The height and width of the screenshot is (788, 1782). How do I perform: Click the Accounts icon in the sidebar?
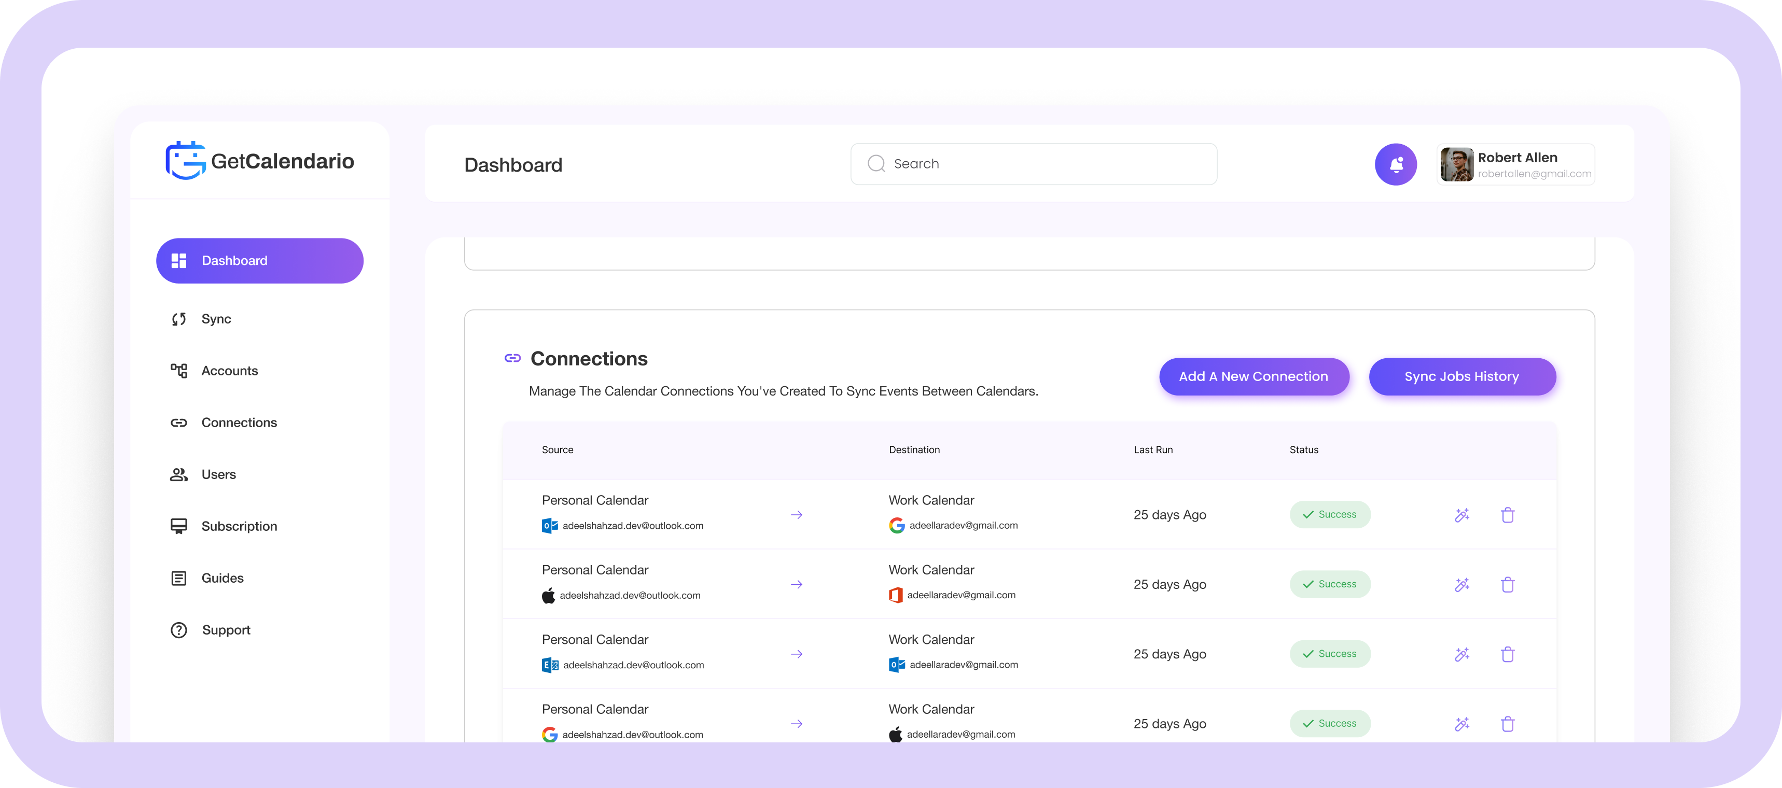178,371
